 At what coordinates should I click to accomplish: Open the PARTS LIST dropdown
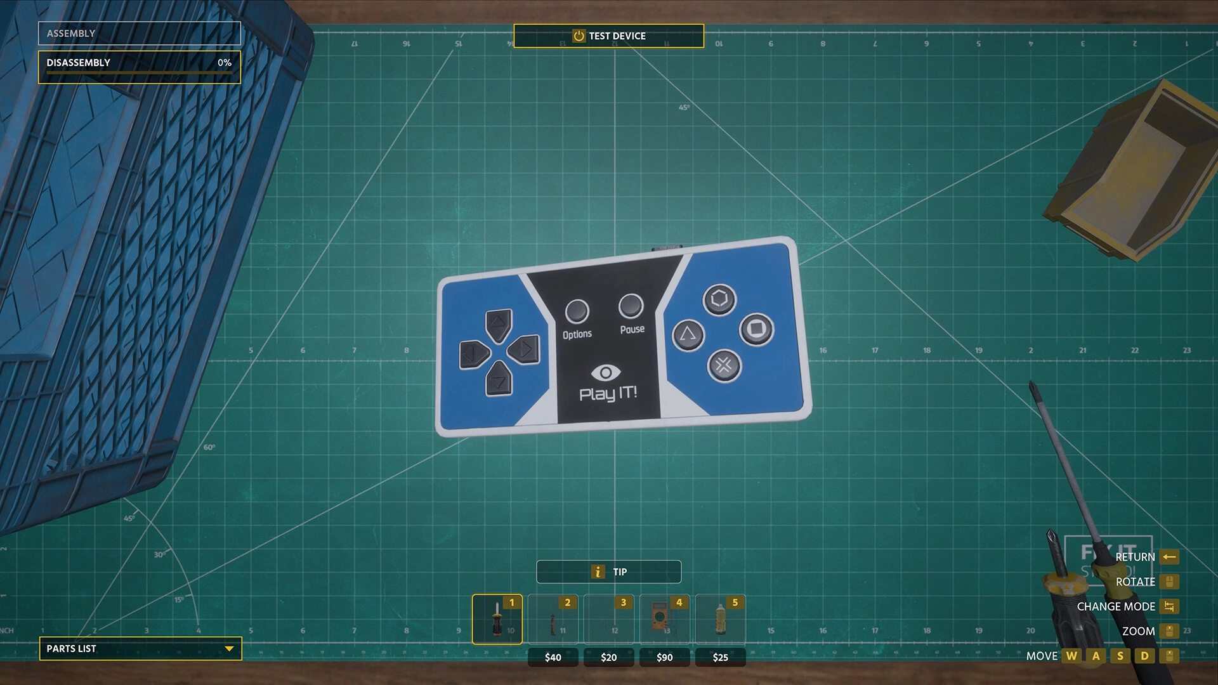(x=140, y=648)
